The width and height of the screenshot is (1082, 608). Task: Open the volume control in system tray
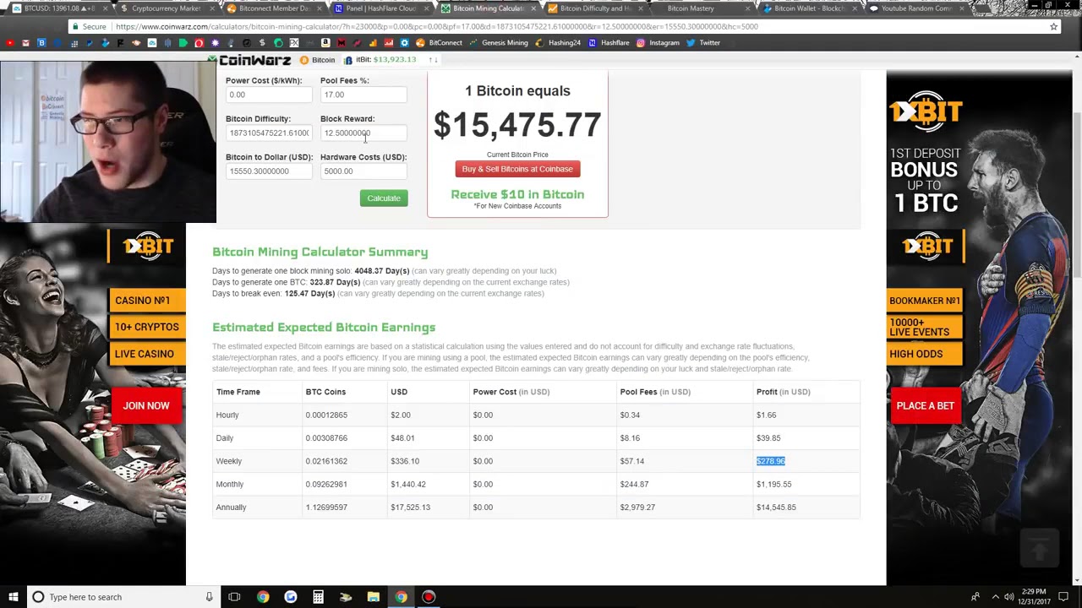[x=1008, y=597]
